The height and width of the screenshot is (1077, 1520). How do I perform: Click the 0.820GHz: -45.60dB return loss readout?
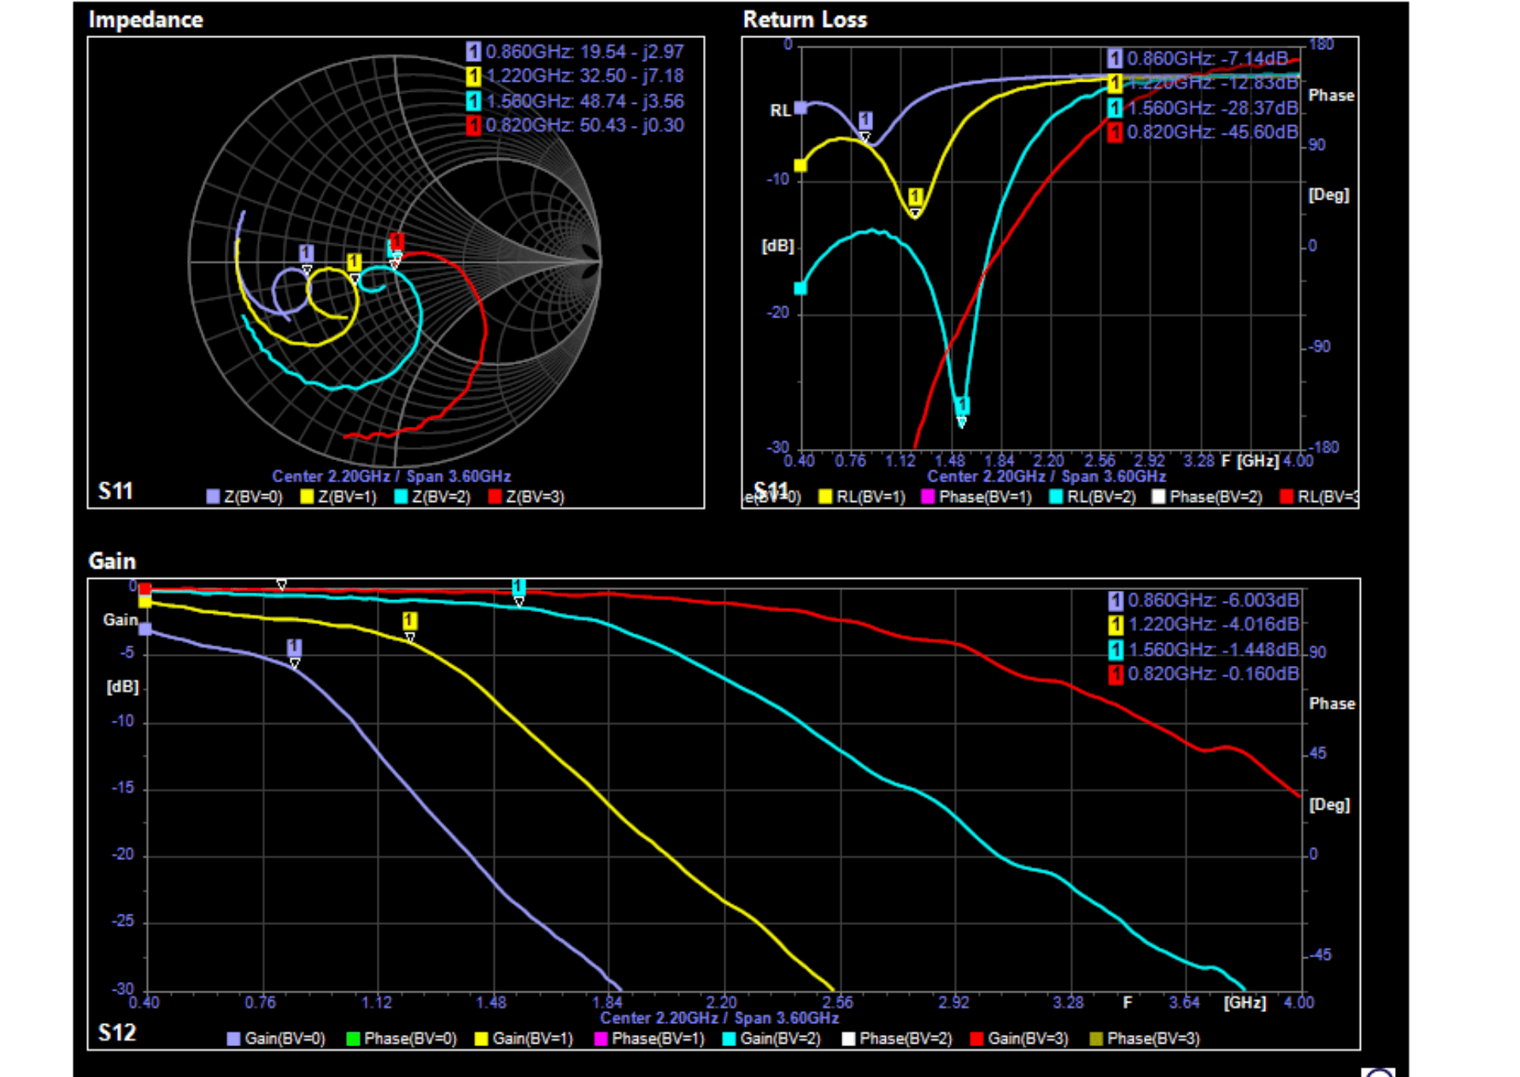(1211, 132)
